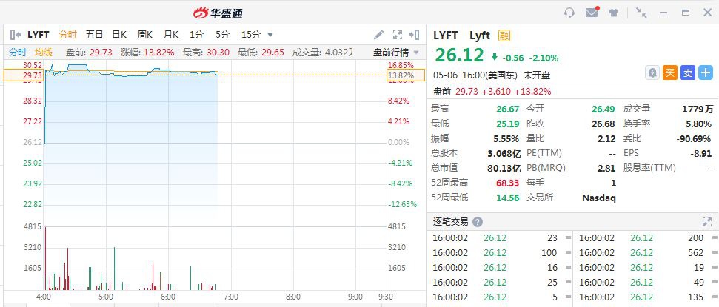Select the 1分 interval tab

tap(196, 34)
